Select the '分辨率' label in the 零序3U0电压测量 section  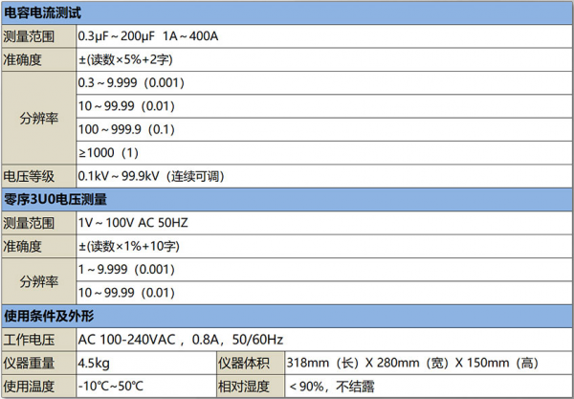[x=39, y=281]
